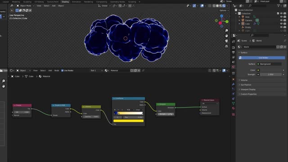Expand the Sun Position panel
Image resolution: width=288 pixels, height=162 pixels.
246,85
